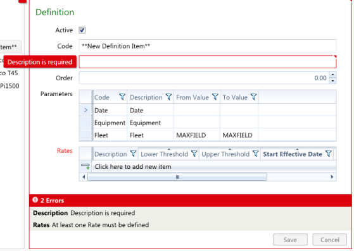Click the add new rate row icon

tap(85, 166)
